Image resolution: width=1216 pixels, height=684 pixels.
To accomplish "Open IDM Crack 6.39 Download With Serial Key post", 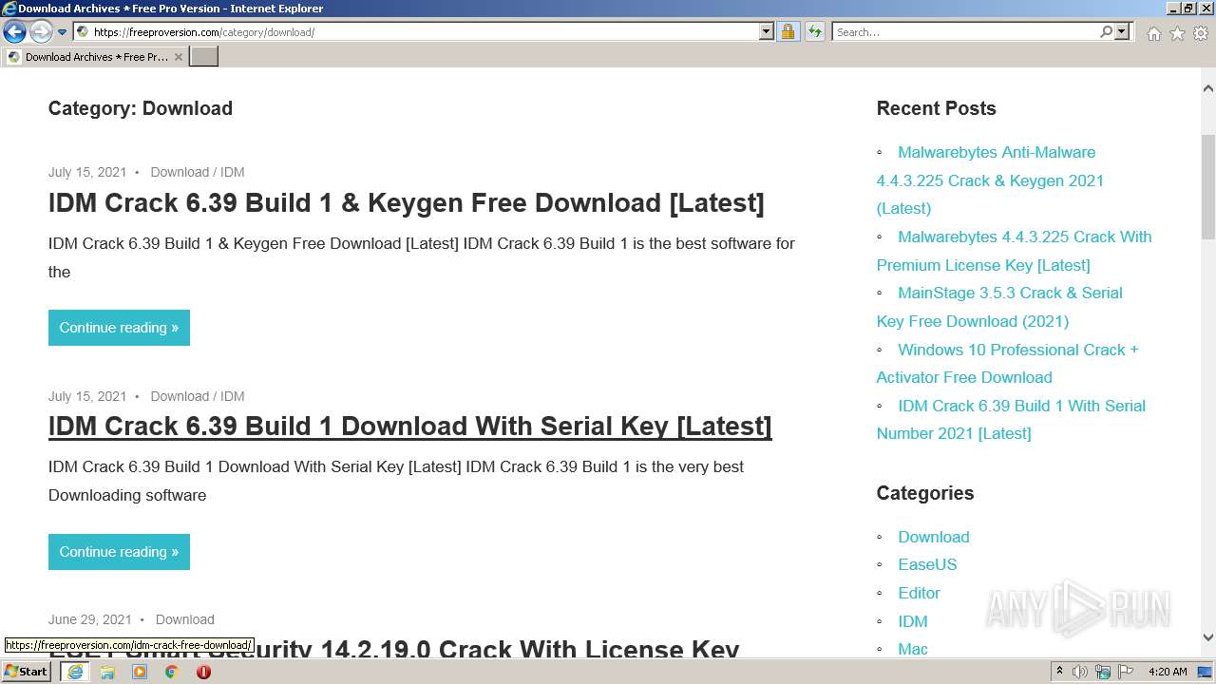I will pyautogui.click(x=409, y=426).
